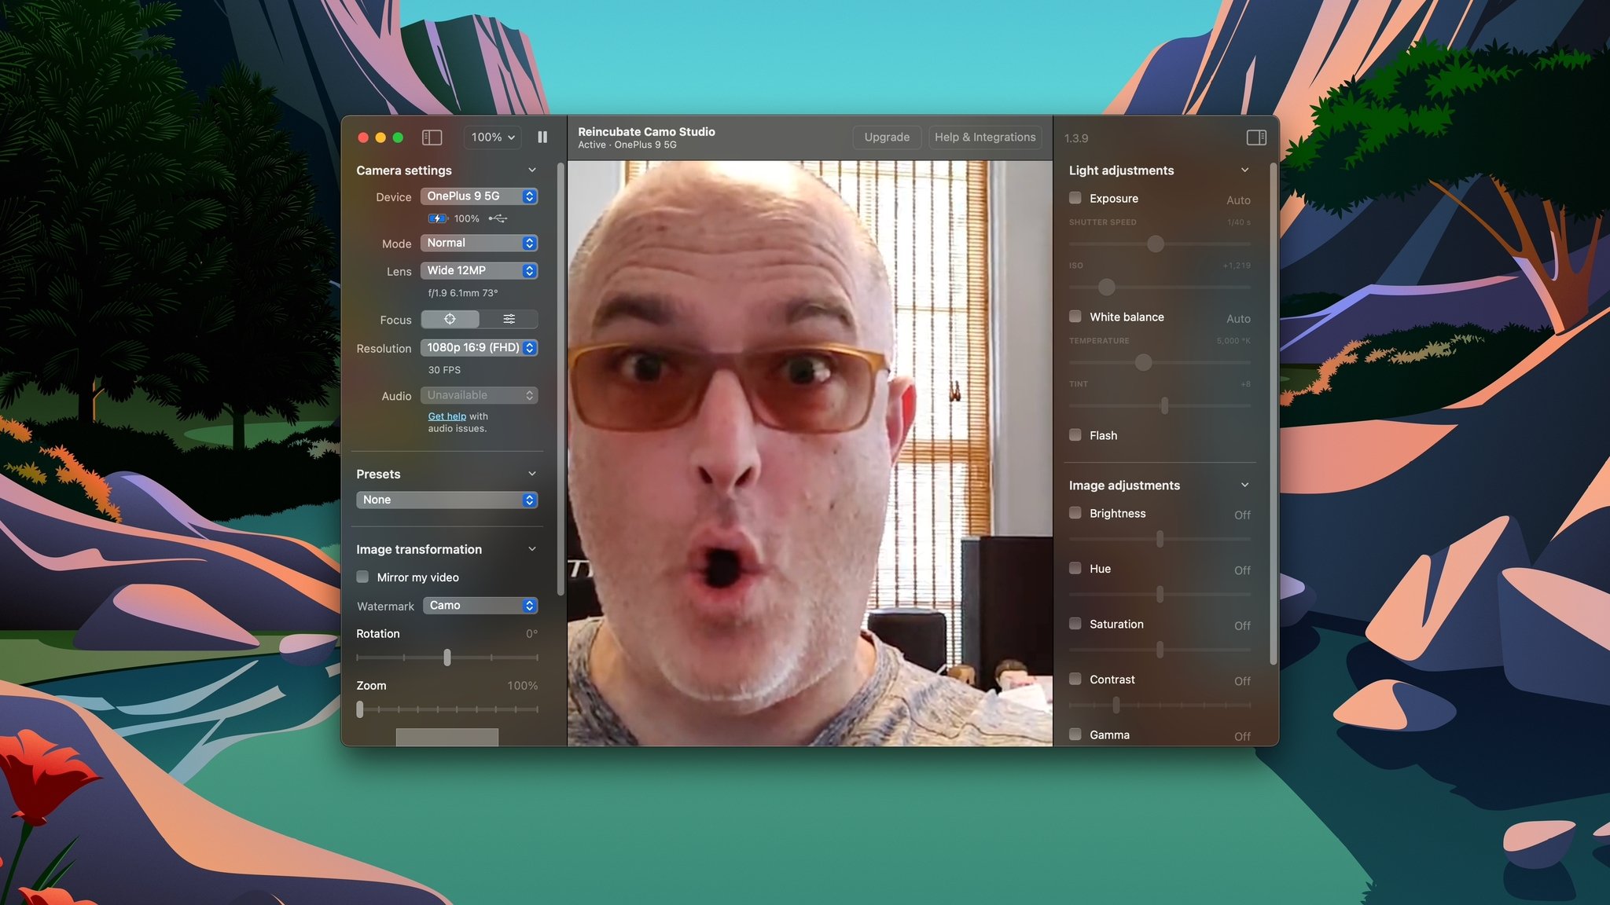Click the Upgrade button in toolbar
The height and width of the screenshot is (905, 1610).
tap(886, 137)
